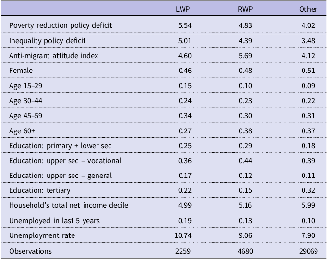This screenshot has height=259, width=327.
Task: Click the LWP column header
Action: pos(183,9)
